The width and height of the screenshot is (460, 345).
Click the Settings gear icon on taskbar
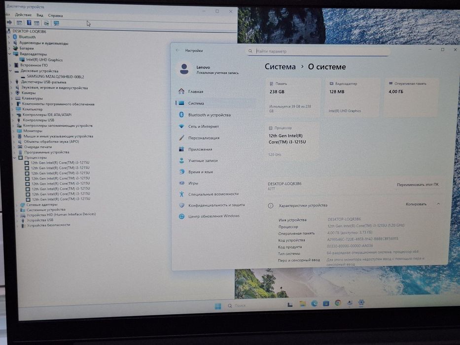click(x=361, y=302)
